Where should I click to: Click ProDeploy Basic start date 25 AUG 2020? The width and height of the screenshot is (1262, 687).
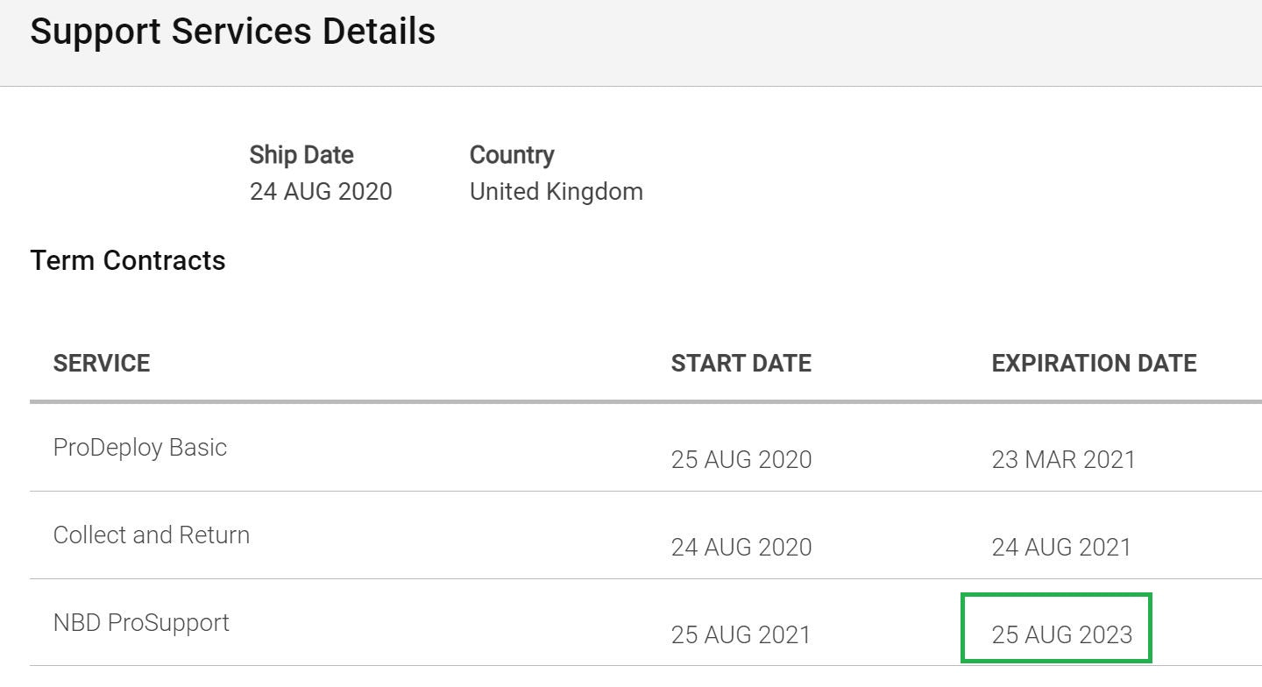(x=741, y=459)
